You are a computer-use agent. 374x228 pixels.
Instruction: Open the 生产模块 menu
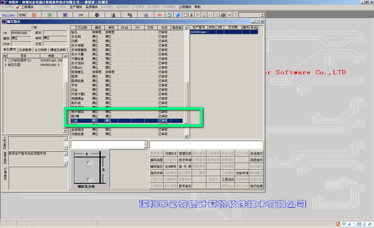click(x=76, y=7)
